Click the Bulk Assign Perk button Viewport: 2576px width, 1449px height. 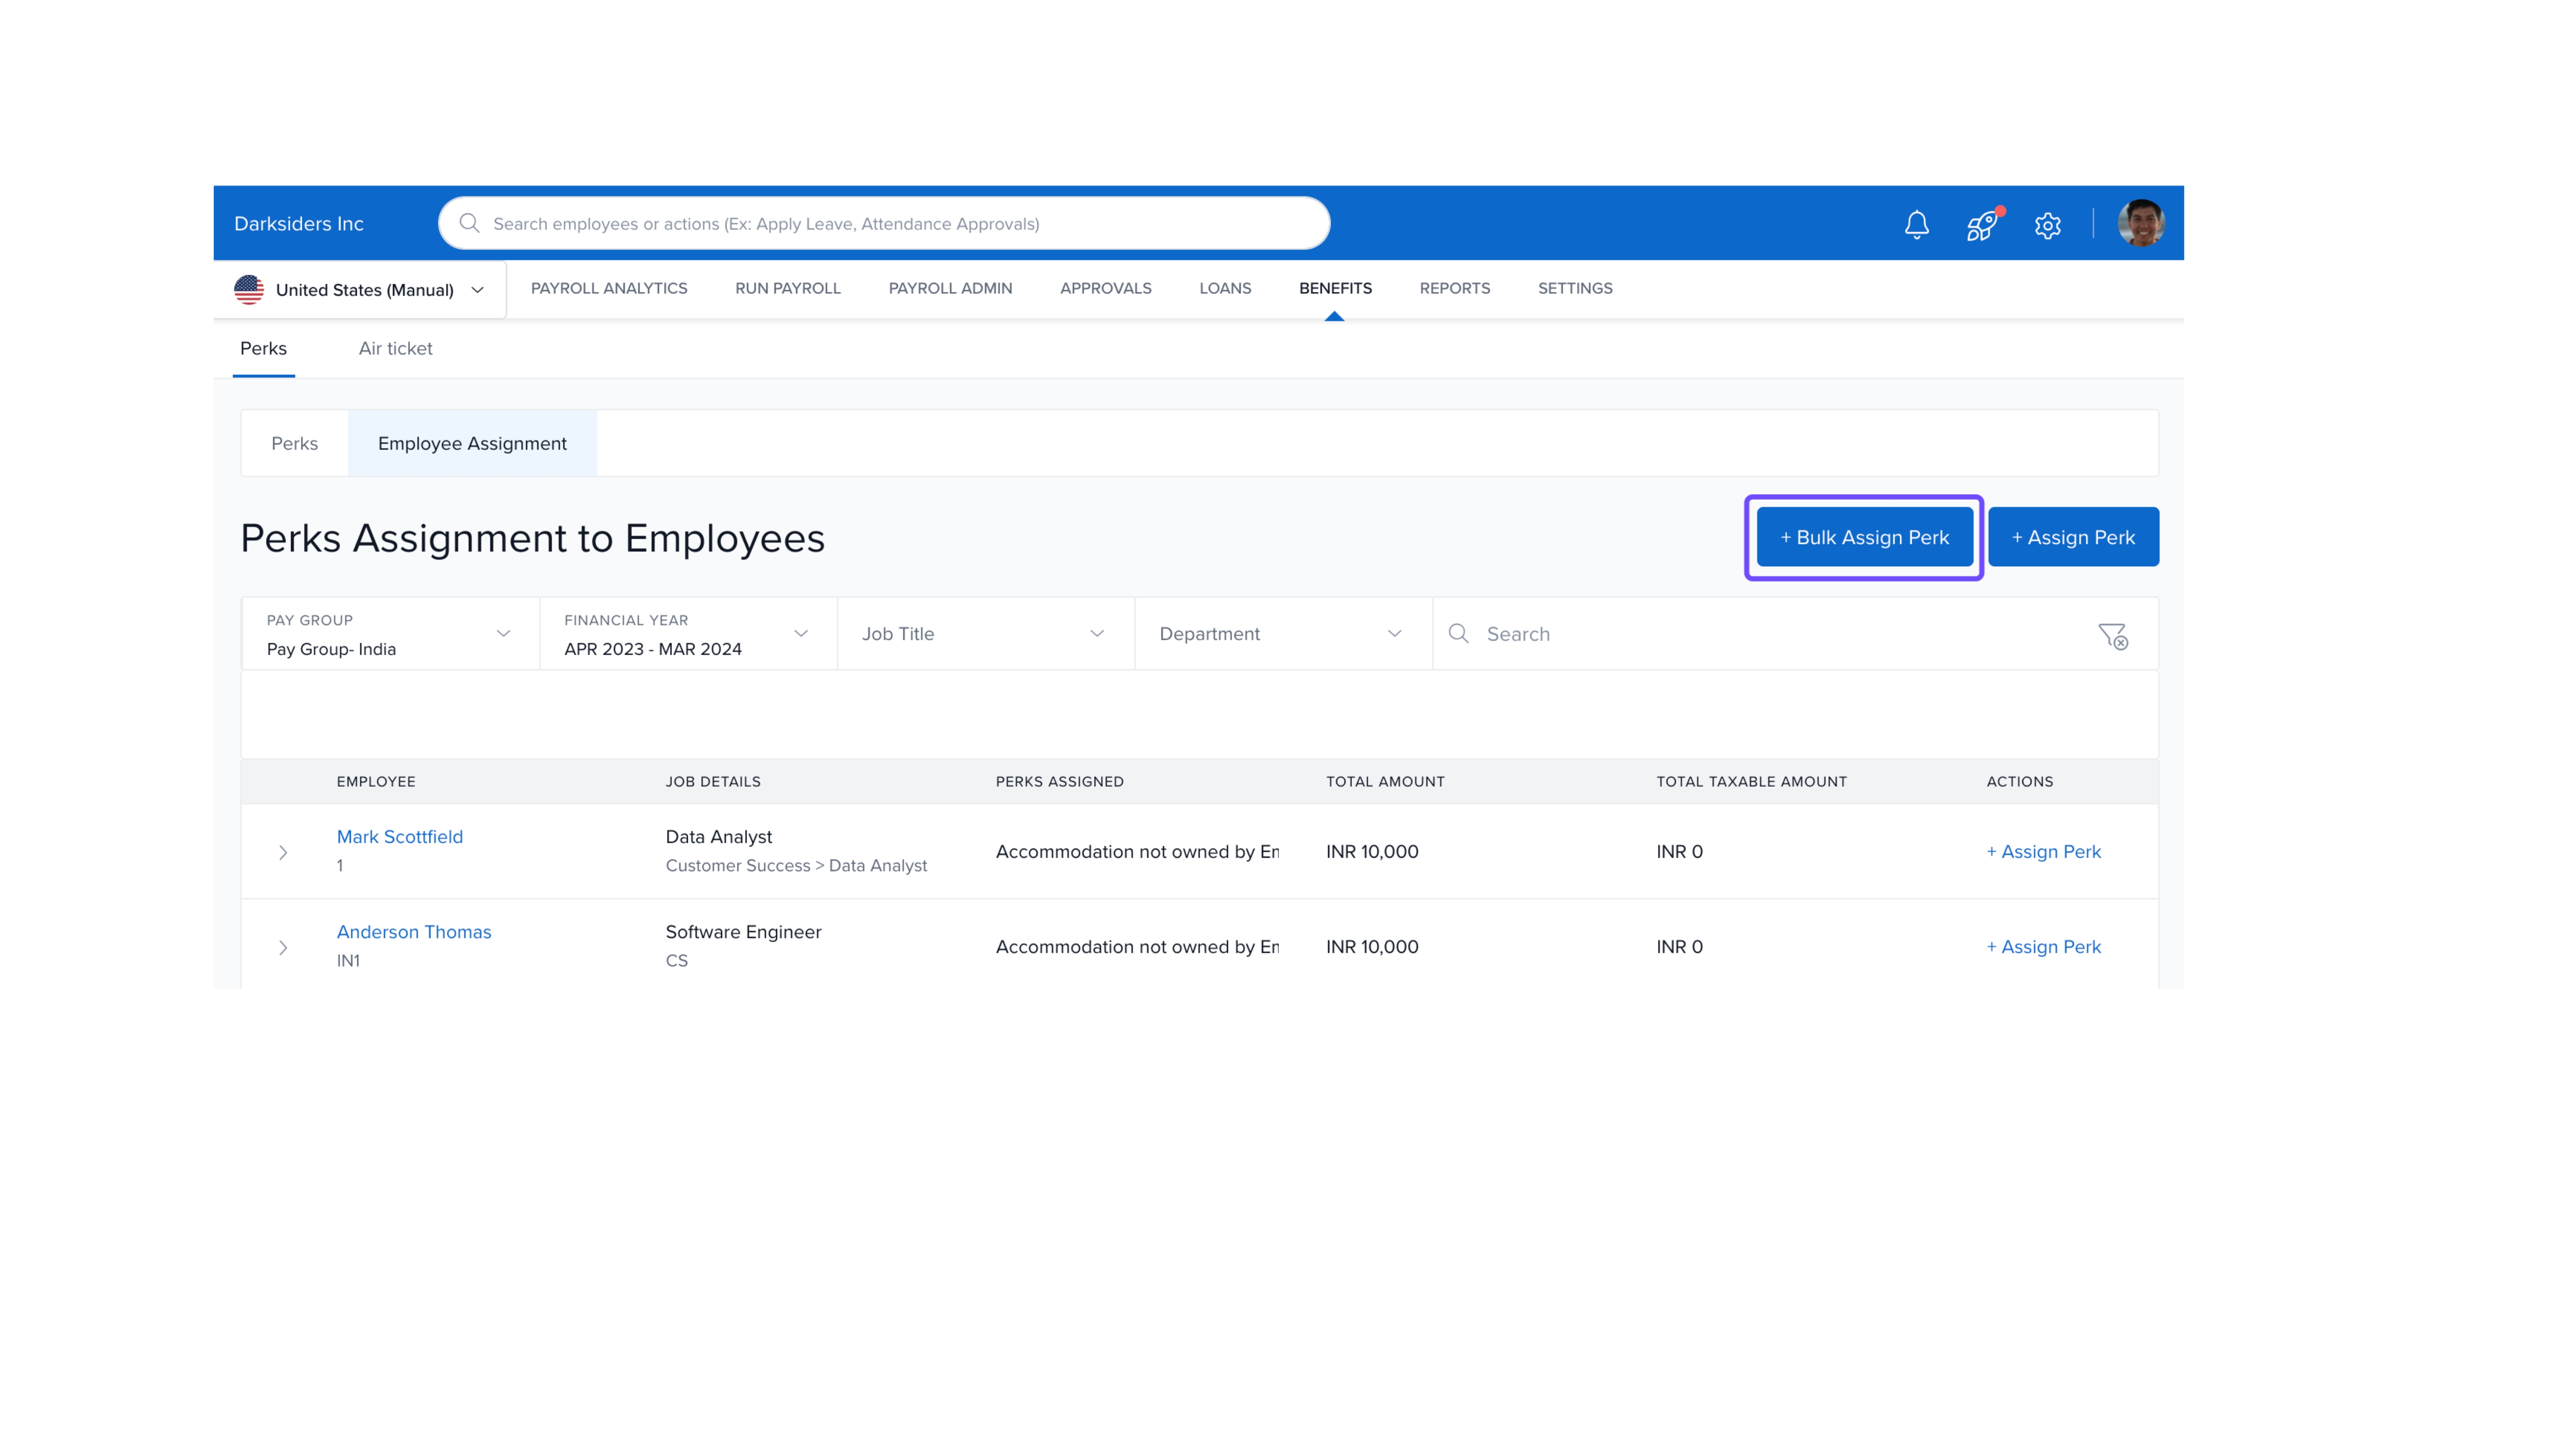click(x=1864, y=537)
